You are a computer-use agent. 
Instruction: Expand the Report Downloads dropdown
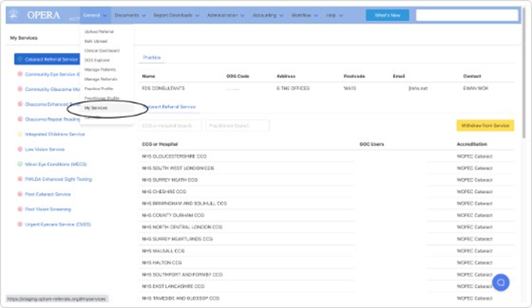coord(176,15)
